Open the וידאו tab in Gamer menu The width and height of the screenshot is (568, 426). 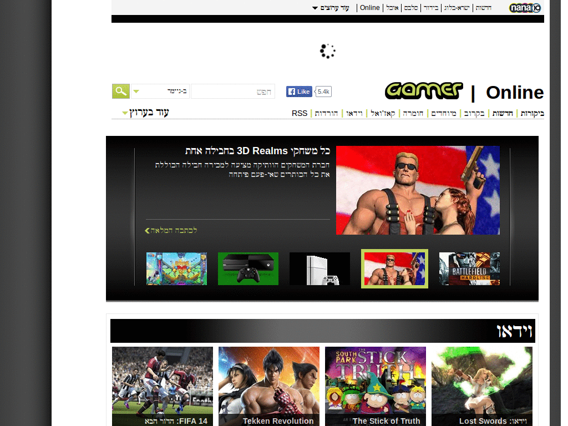point(354,113)
